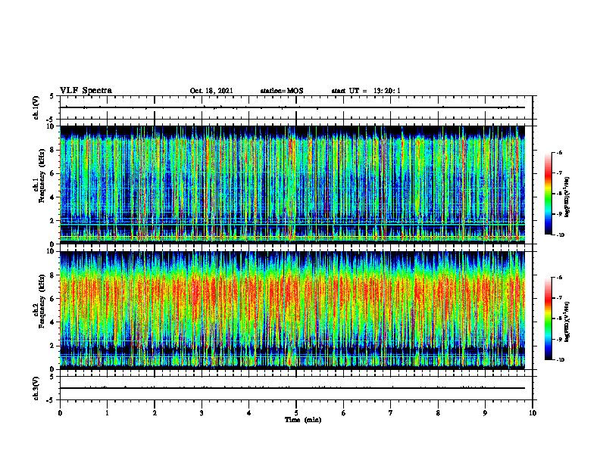Click the ch.1 spectrogram color bar
This screenshot has height=463, width=600.
548,194
